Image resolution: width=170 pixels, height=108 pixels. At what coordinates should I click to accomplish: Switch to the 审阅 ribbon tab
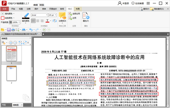[x=62, y=9]
